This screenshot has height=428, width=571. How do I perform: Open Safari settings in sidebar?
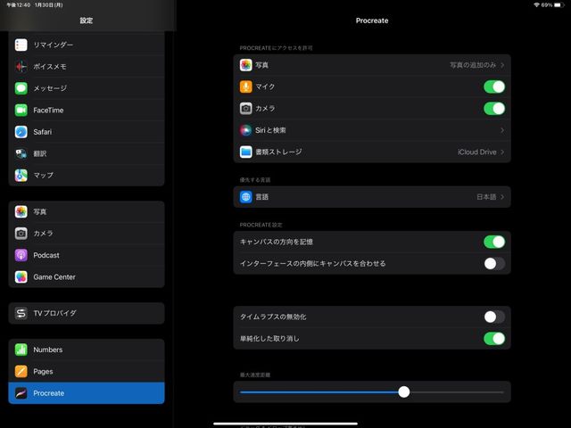coord(87,132)
